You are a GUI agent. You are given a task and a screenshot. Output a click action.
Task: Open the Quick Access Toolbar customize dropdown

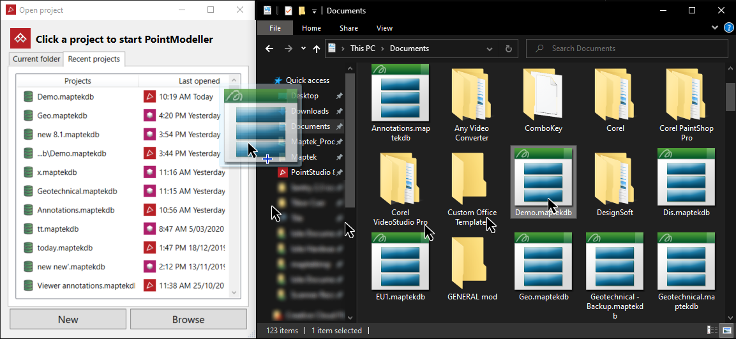[x=315, y=11]
